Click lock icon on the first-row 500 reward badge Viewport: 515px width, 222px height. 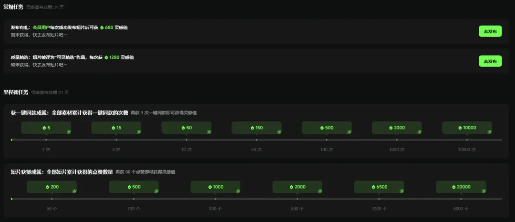pos(349,131)
